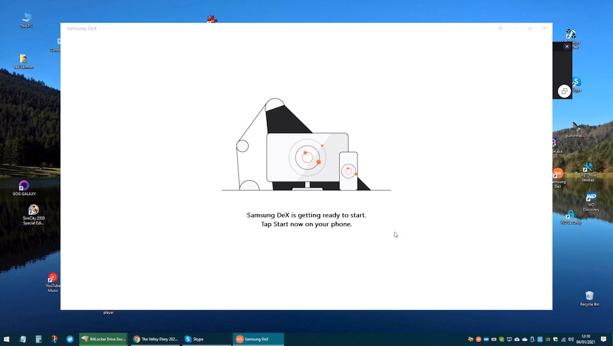Click the green checkmark tray icon
The width and height of the screenshot is (613, 346).
click(501, 339)
